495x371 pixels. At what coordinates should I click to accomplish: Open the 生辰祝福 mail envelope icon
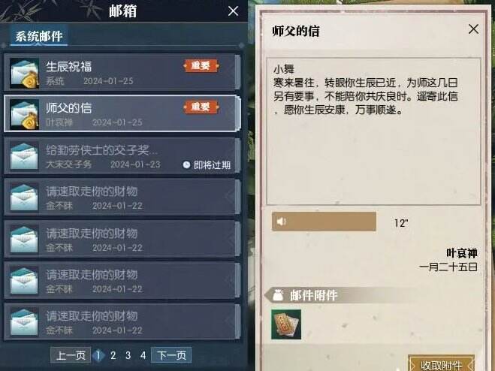tap(24, 73)
